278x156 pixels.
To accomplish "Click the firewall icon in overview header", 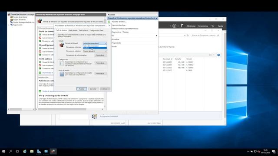I will [x=40, y=21].
